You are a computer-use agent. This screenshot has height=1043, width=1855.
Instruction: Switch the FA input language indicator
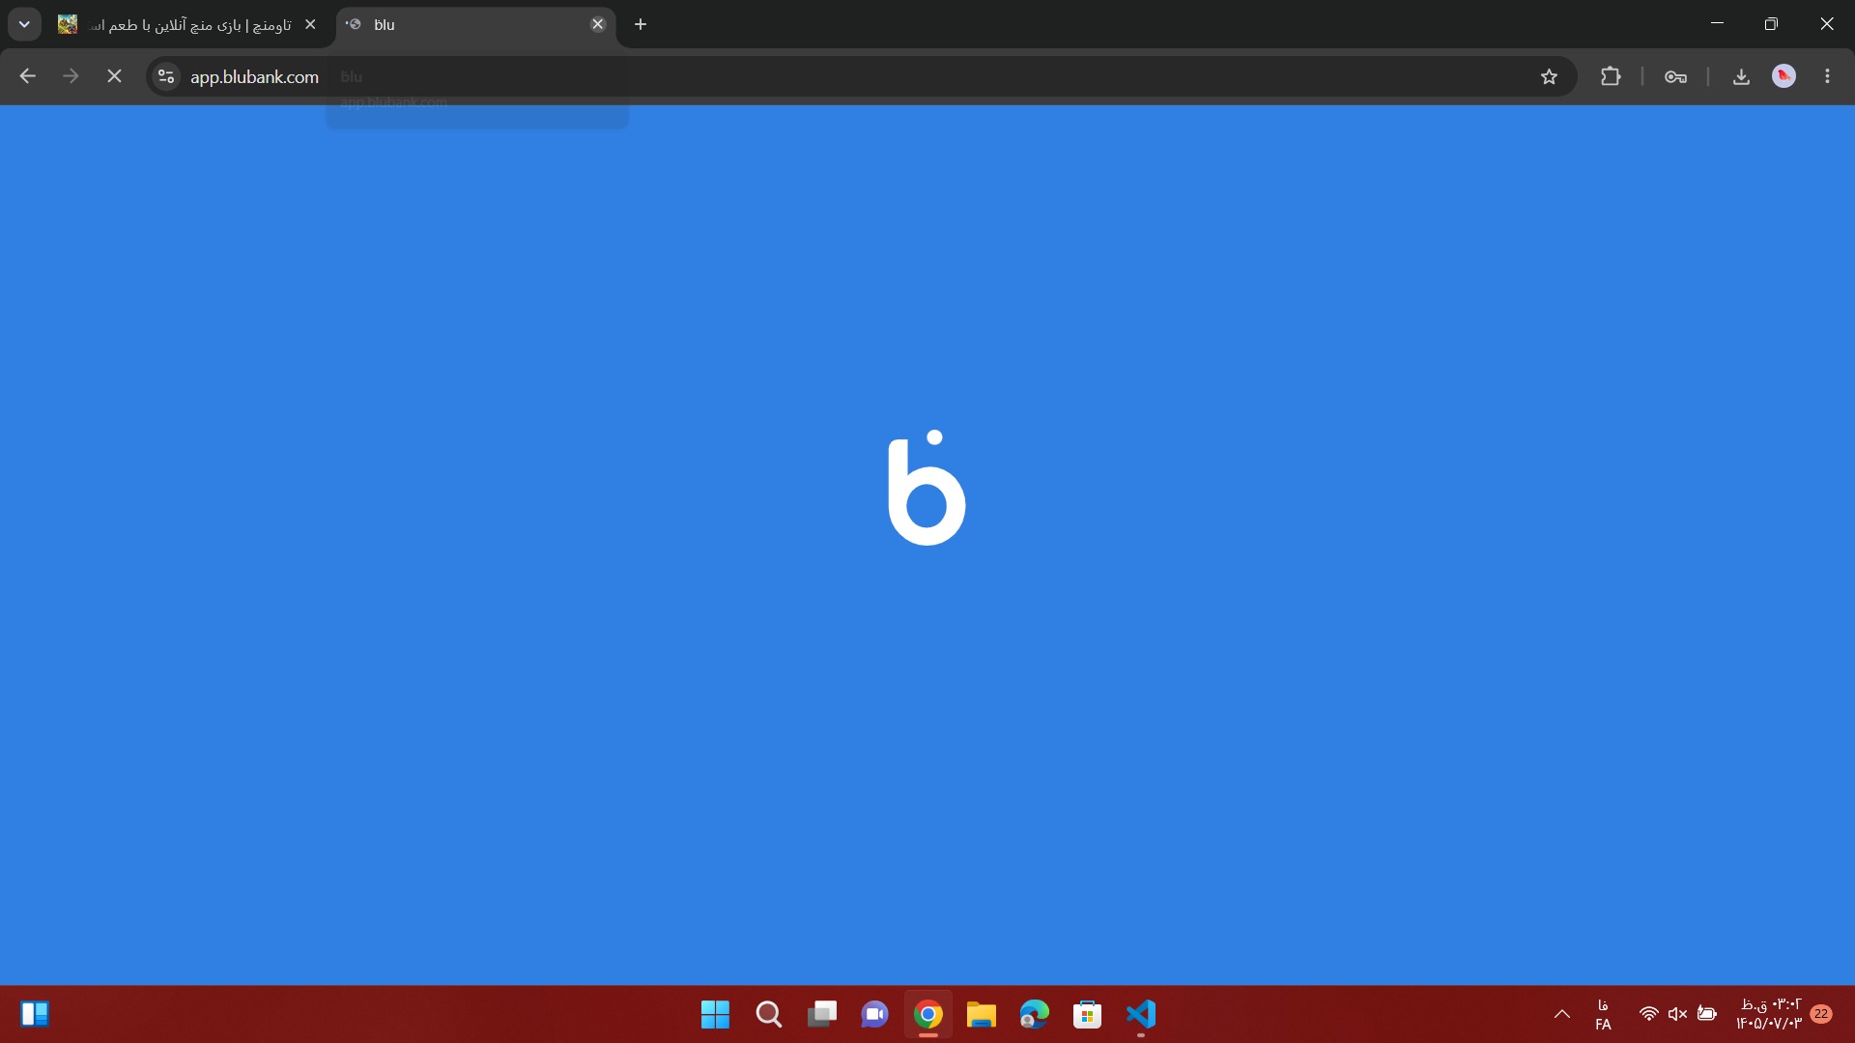[1603, 1014]
